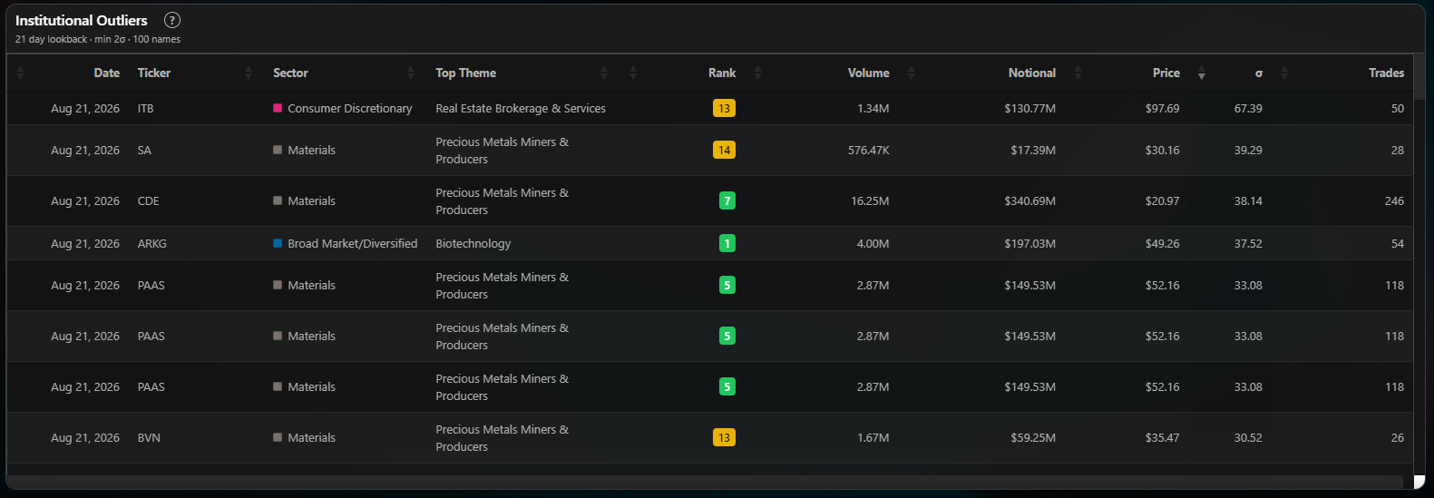Toggle the Price column descending sort arrow
The width and height of the screenshot is (1434, 498).
click(x=1202, y=73)
